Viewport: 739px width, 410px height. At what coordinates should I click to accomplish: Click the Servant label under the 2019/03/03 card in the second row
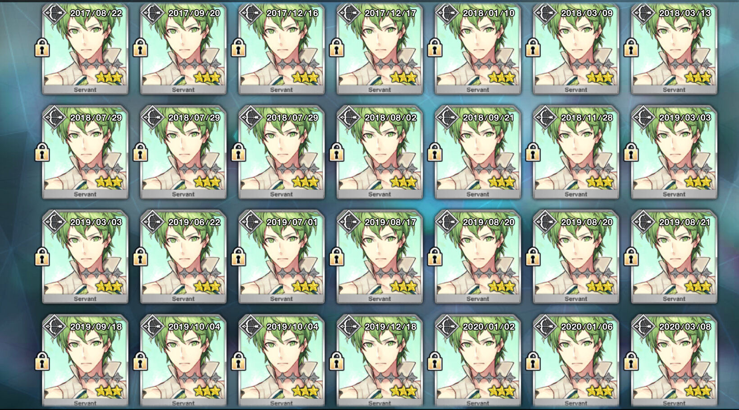coord(674,195)
